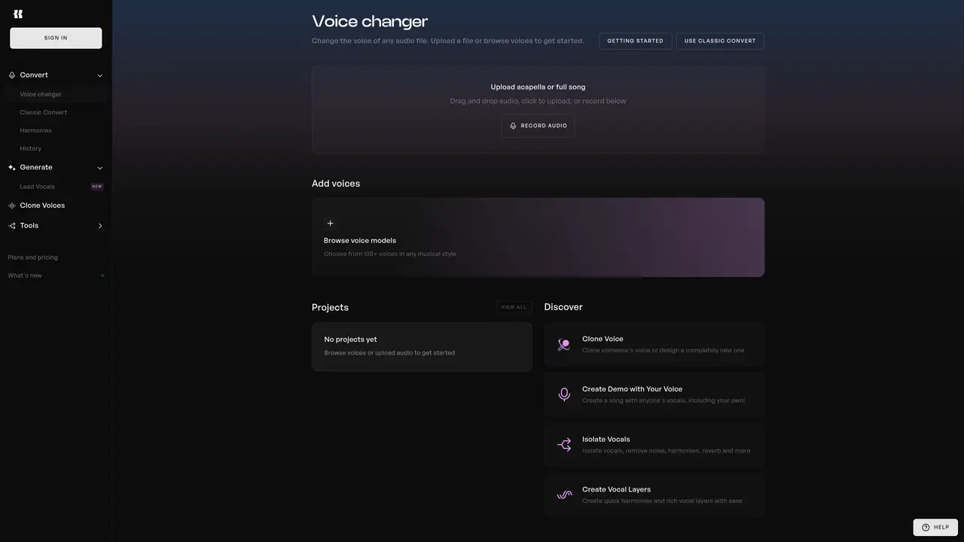The image size is (964, 542).
Task: Open Harmonies from the sidebar
Action: point(36,130)
